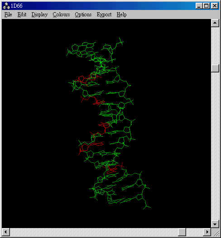The image size is (221, 238).
Task: Click the vertical scrollbar down arrow
Action: (215, 224)
